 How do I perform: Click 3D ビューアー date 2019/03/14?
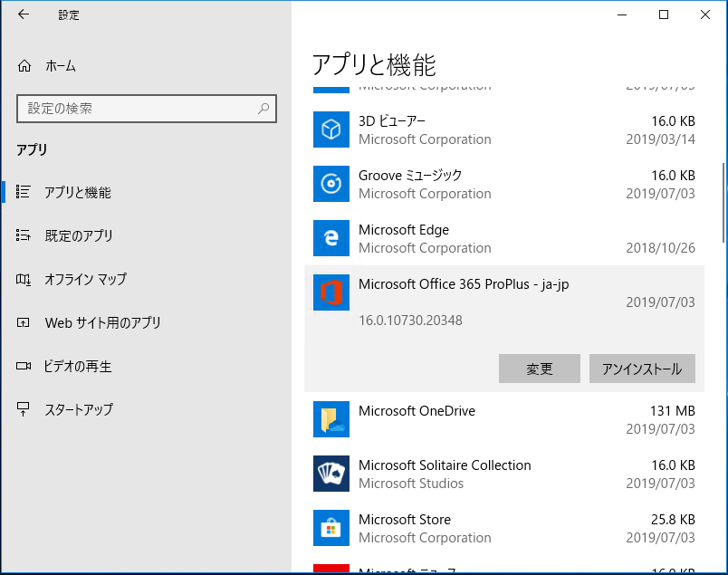pos(660,139)
